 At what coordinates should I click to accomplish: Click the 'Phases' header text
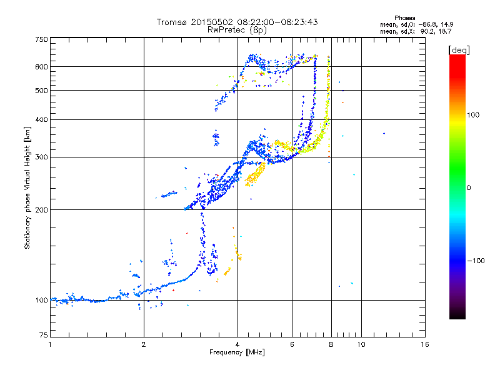coord(404,18)
